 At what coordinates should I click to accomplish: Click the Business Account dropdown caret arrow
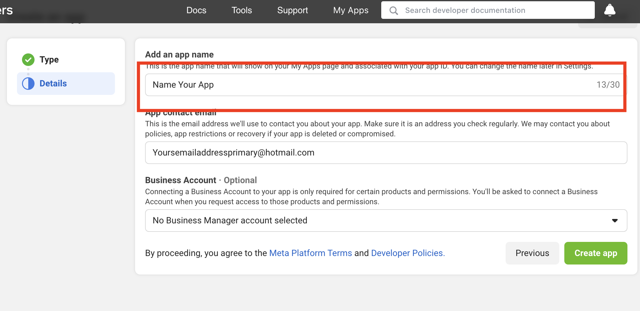pyautogui.click(x=615, y=221)
